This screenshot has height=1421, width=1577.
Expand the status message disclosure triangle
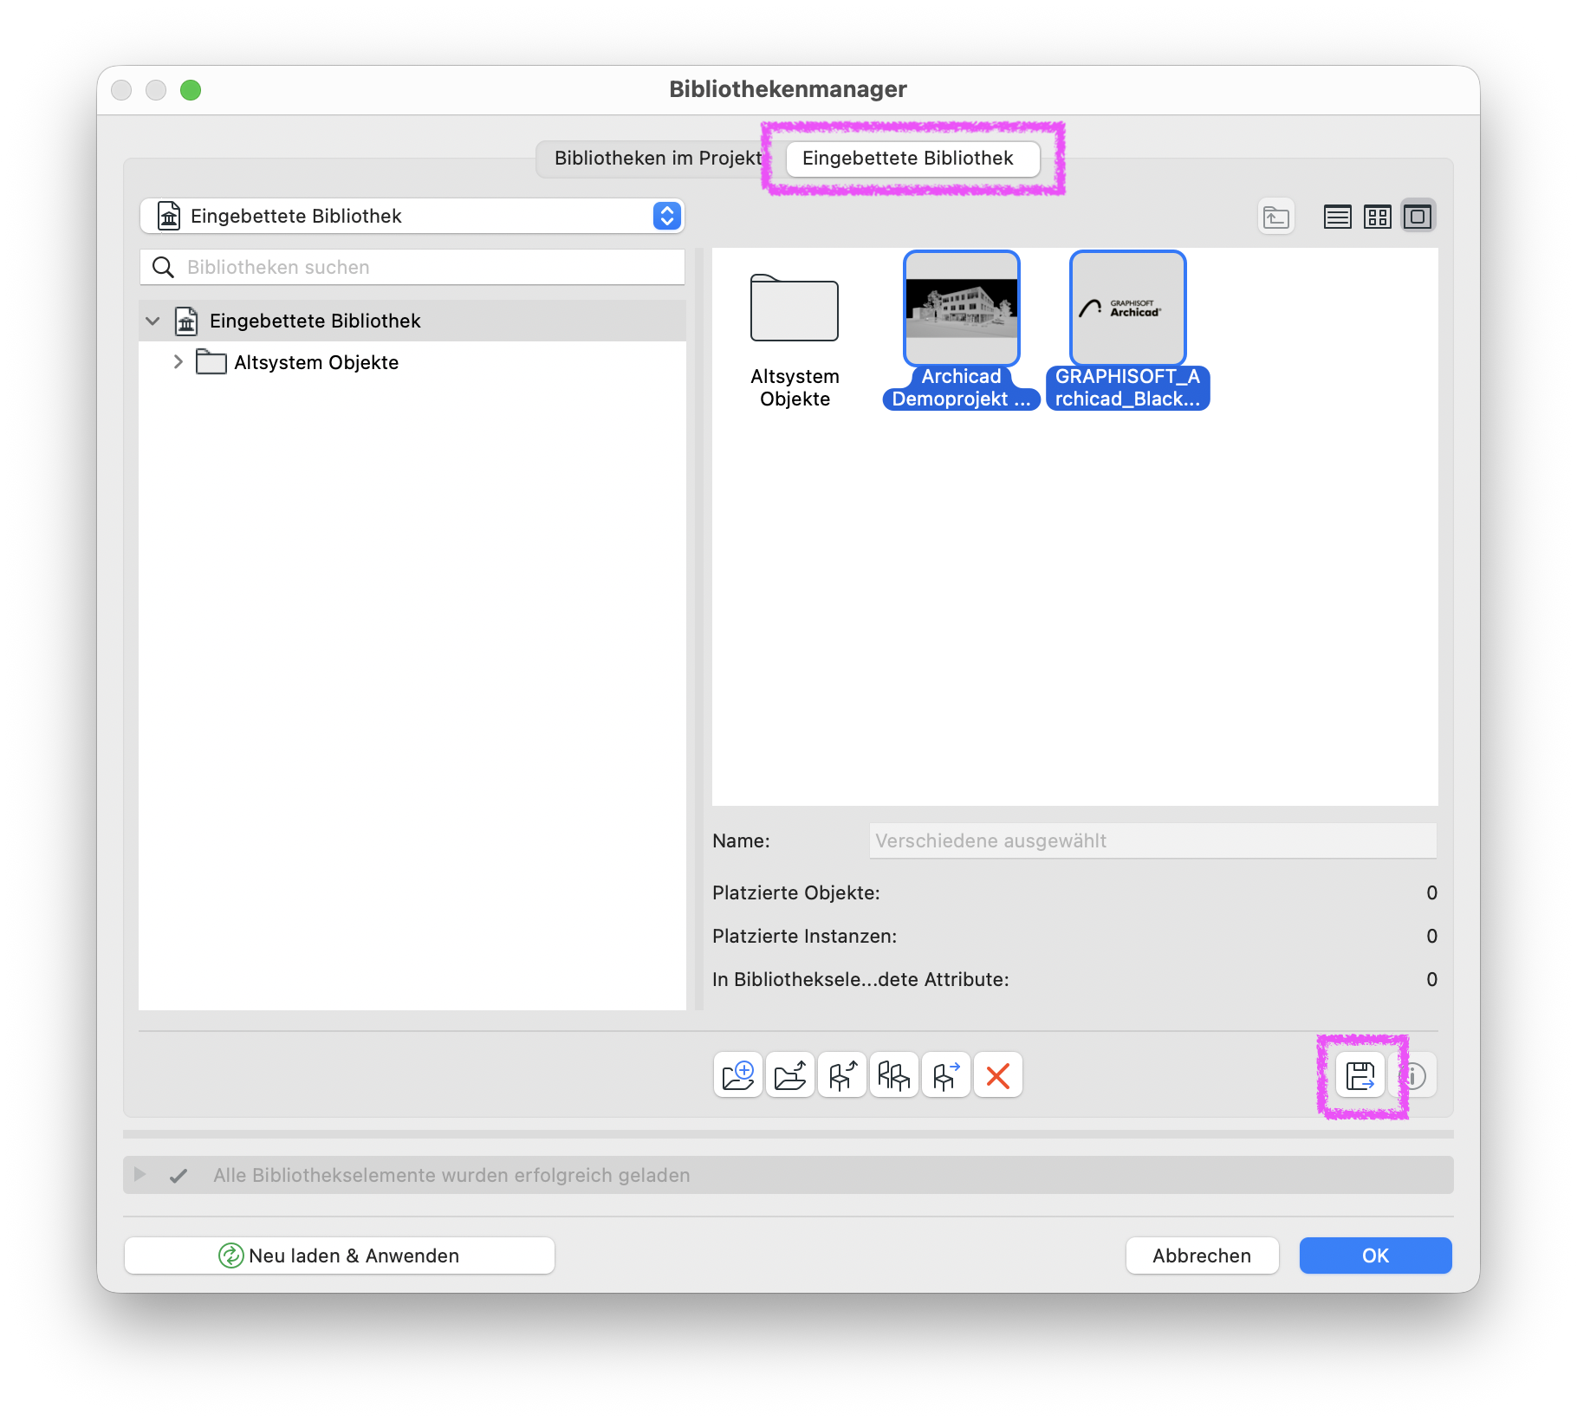[x=140, y=1175]
